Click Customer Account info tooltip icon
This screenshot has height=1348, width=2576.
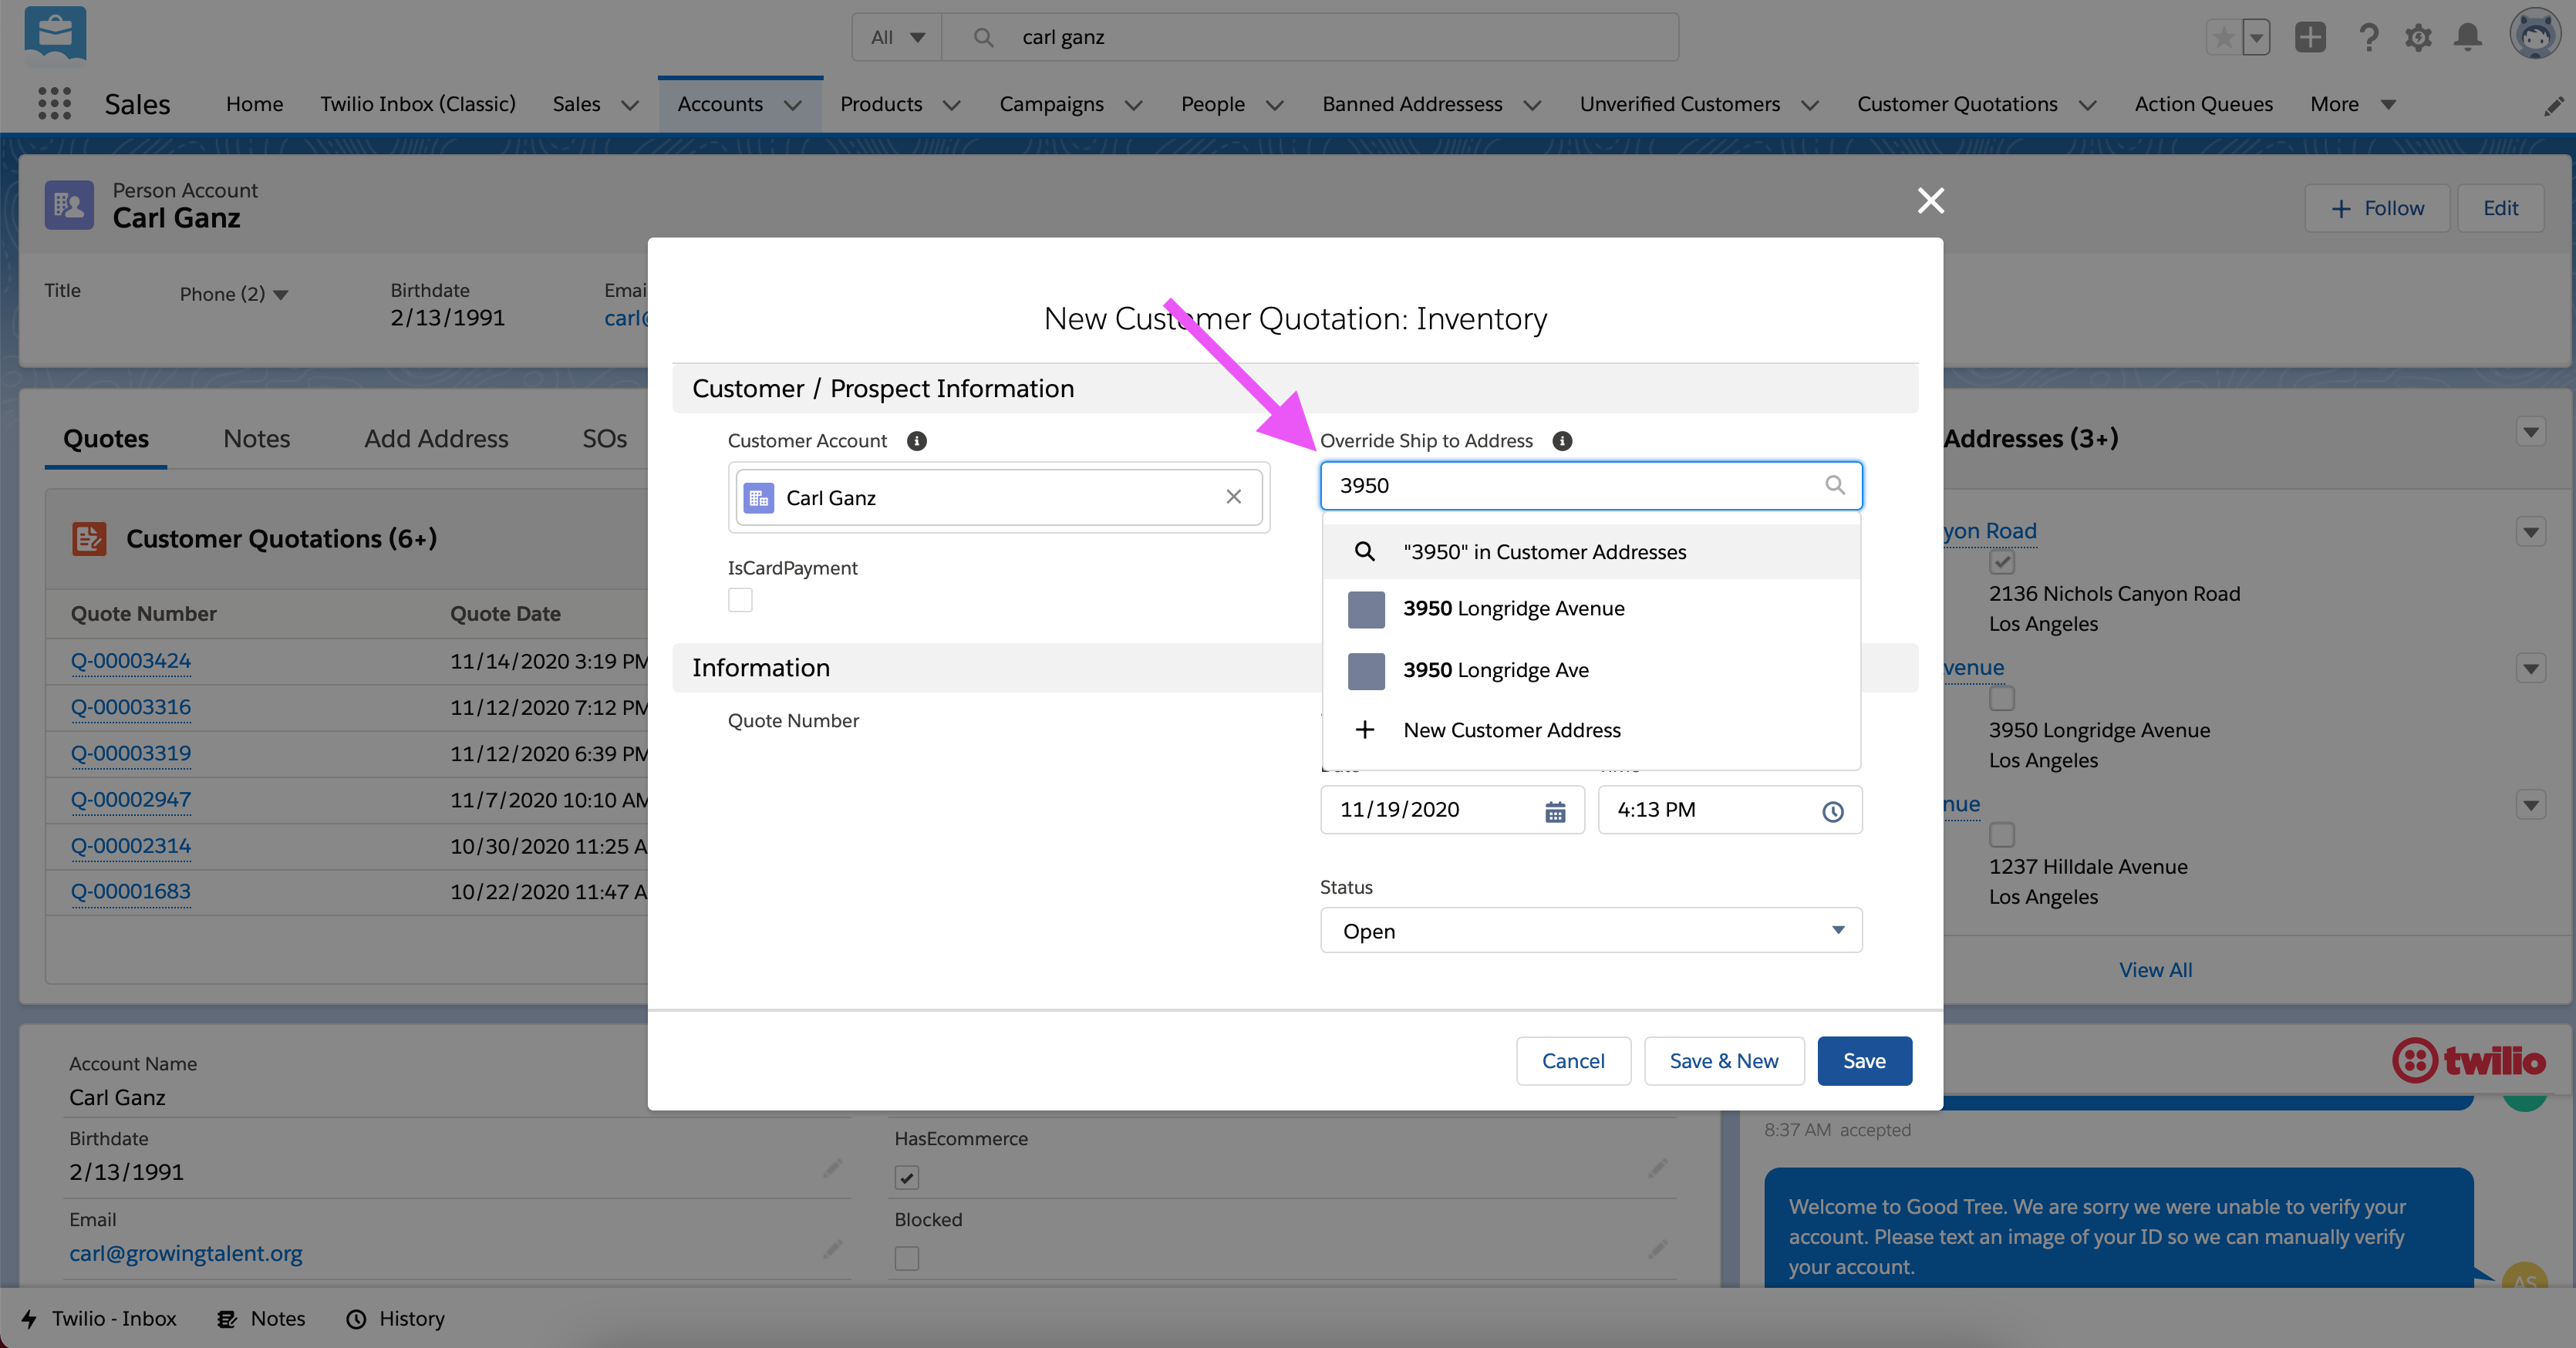click(x=916, y=441)
